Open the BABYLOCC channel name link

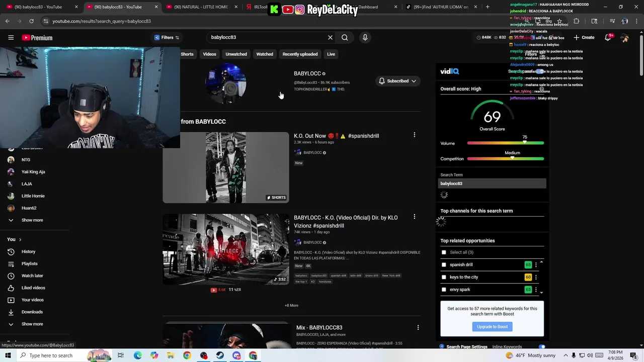(307, 73)
